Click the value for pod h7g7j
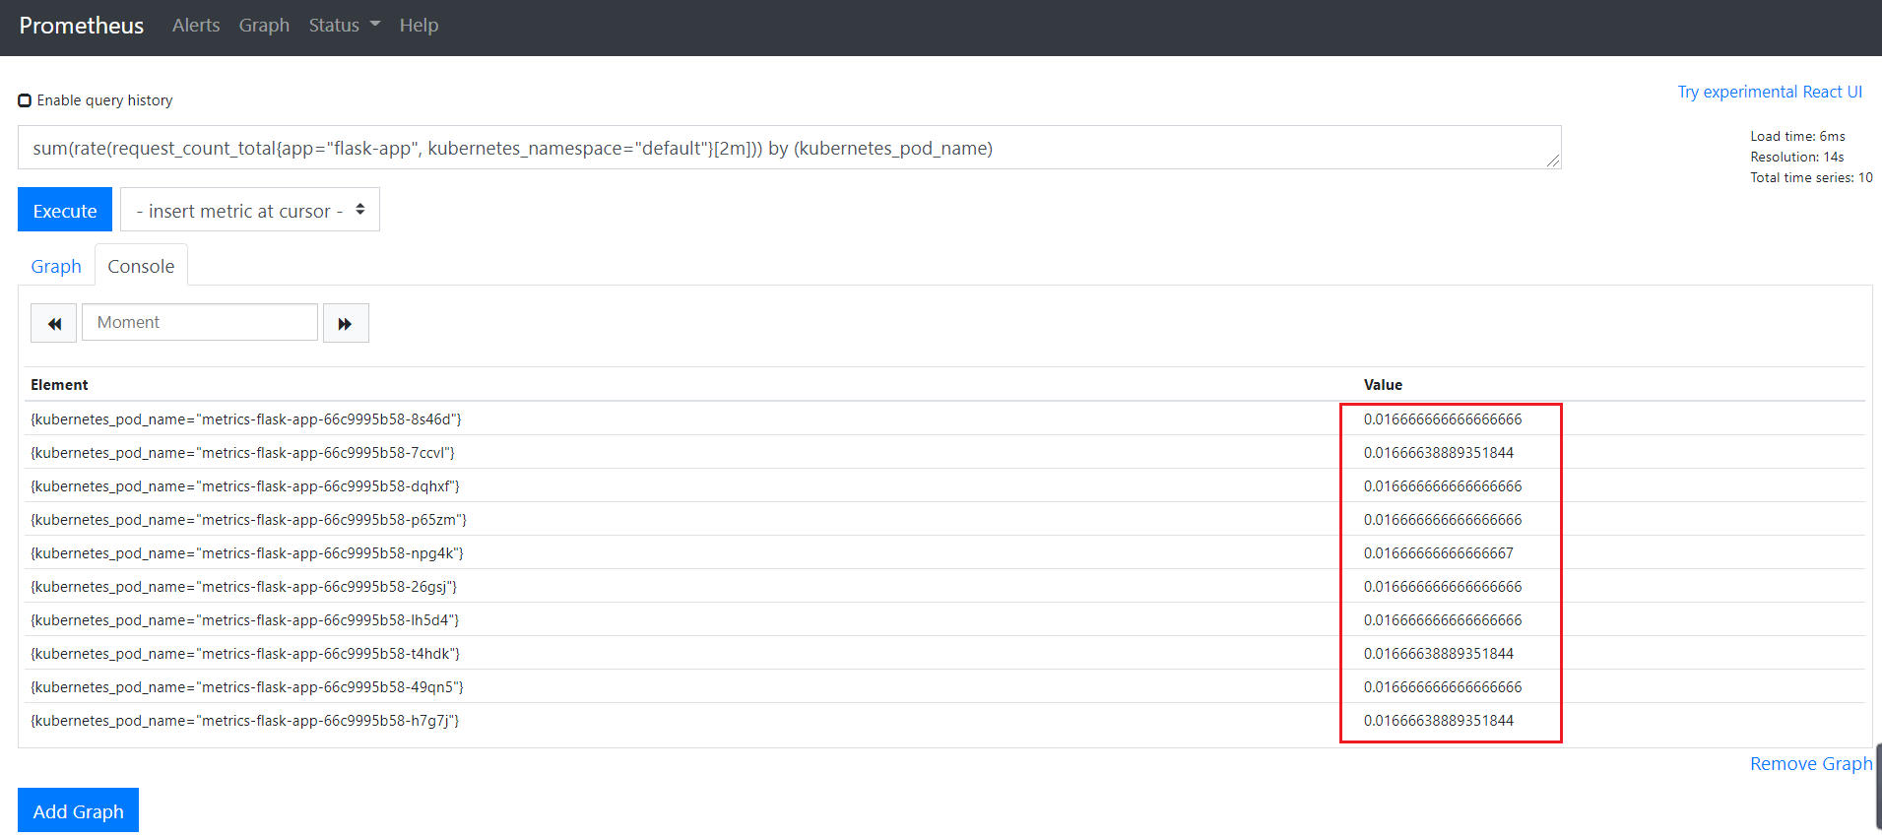Screen dimensions: 1882x837 tap(1438, 721)
